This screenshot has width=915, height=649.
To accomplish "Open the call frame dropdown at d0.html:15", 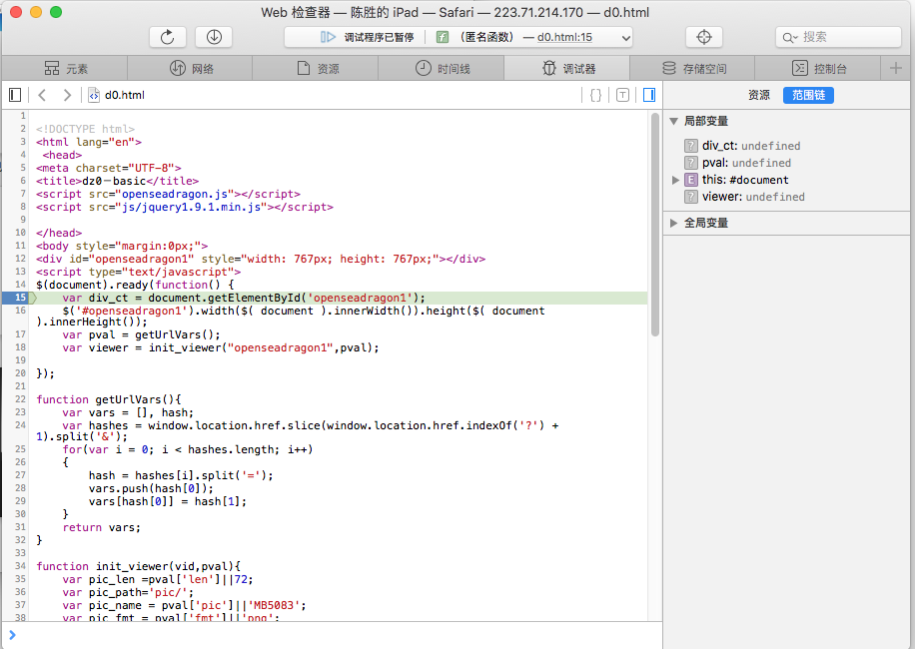I will pyautogui.click(x=625, y=38).
